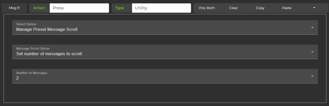Click the Message Scroll Option arrow icon
This screenshot has height=106, width=329.
tap(312, 52)
